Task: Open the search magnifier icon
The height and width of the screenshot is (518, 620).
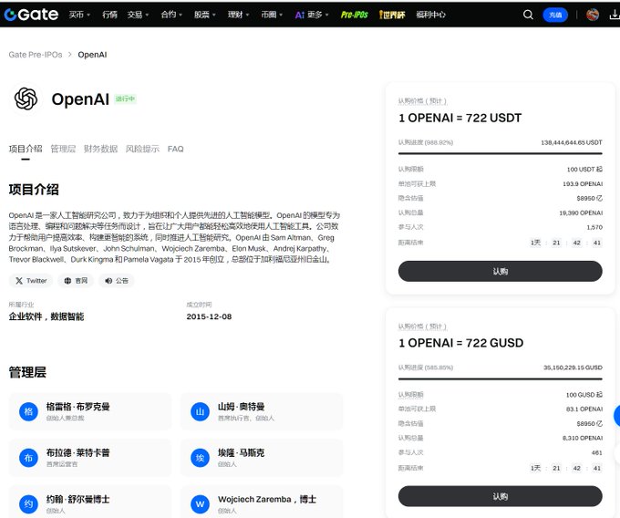Action: (528, 15)
